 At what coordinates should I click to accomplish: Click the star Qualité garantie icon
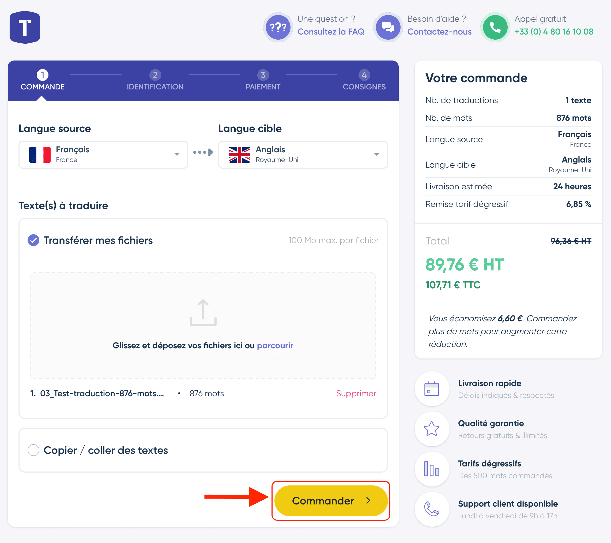[x=432, y=429]
